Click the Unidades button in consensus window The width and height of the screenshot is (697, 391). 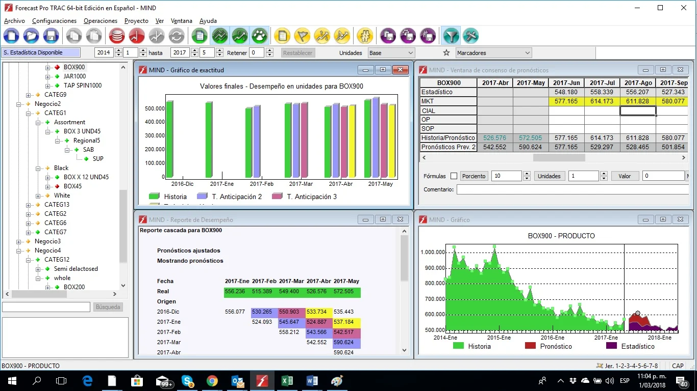click(550, 176)
